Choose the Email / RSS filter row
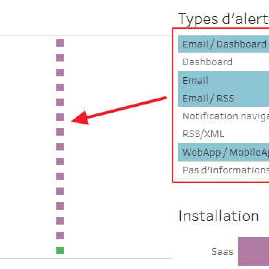This screenshot has width=269, height=269. (223, 98)
